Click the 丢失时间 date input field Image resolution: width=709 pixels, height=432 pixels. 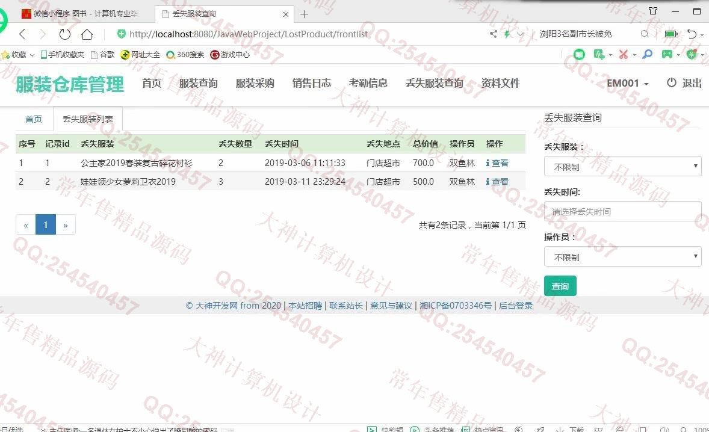click(x=622, y=212)
